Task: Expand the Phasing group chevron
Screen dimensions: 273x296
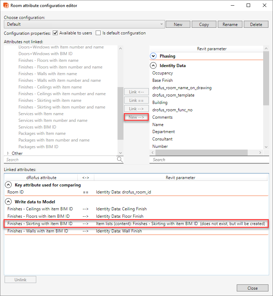Action: pos(153,56)
